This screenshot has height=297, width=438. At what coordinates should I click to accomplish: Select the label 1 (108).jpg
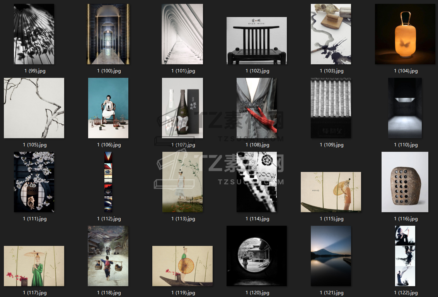pos(257,145)
